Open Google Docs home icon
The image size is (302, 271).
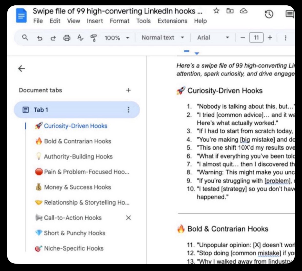point(21,15)
